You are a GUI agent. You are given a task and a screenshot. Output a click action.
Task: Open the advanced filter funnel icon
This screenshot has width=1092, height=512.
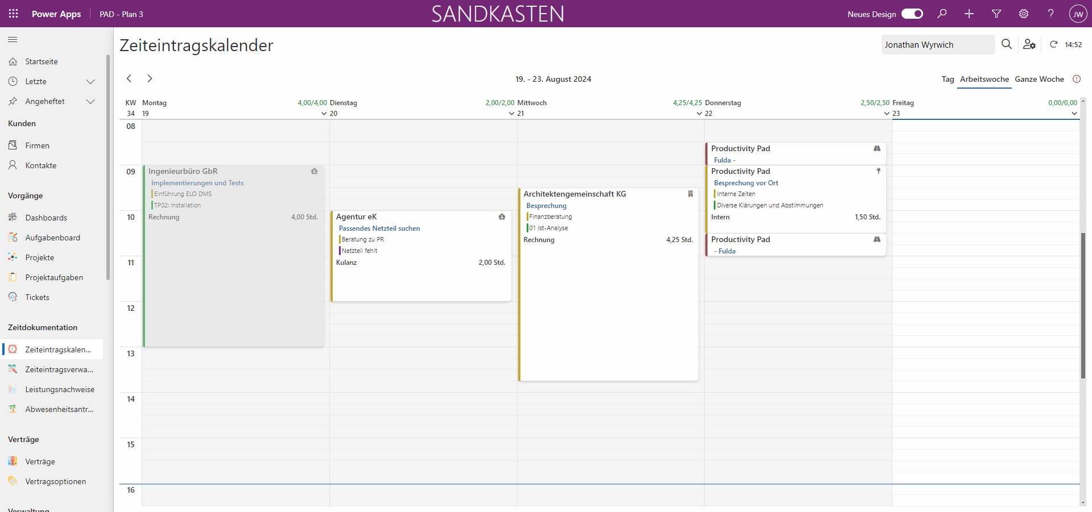pos(996,14)
